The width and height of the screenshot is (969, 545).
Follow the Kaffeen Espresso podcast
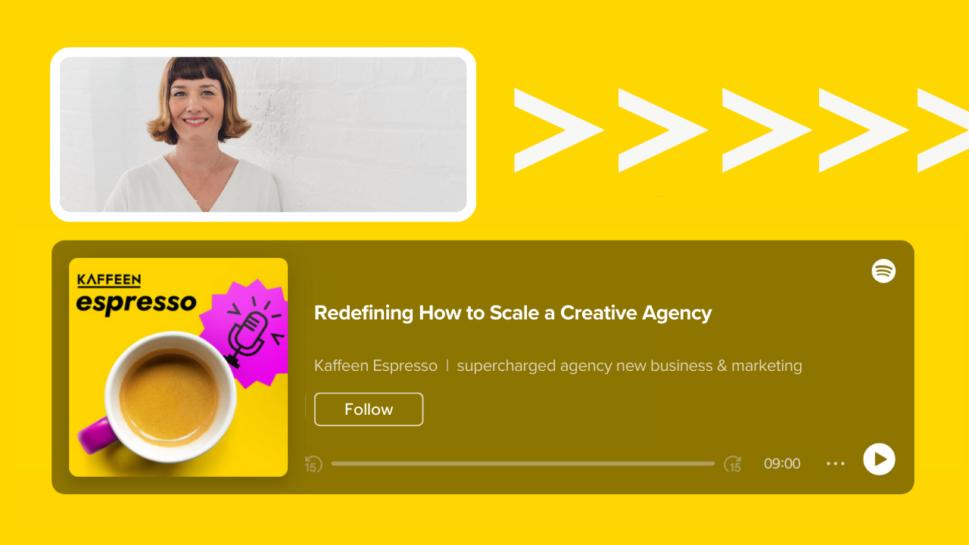369,410
